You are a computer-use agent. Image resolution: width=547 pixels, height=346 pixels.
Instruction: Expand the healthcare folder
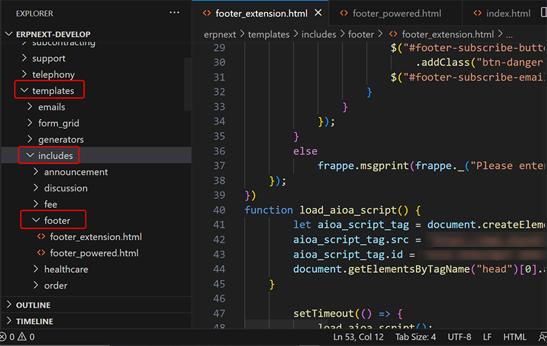[66, 269]
